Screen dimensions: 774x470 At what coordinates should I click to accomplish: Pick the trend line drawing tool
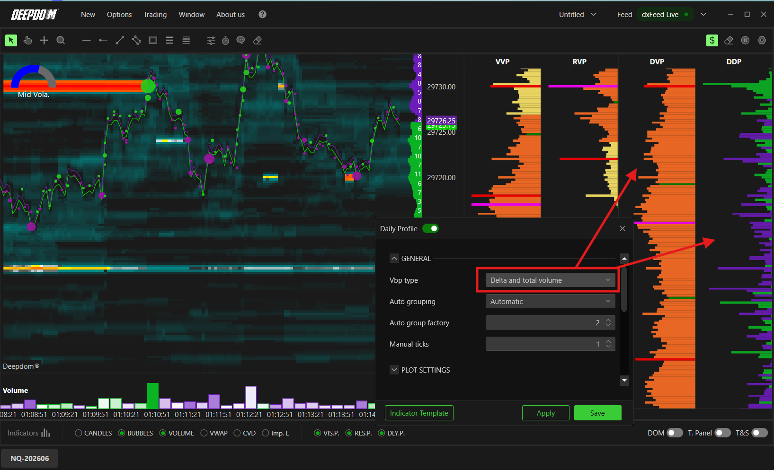tap(120, 41)
